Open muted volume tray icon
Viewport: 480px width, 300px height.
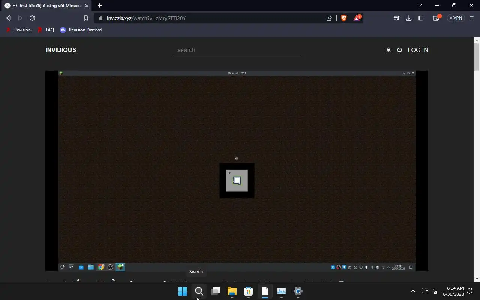pos(434,291)
